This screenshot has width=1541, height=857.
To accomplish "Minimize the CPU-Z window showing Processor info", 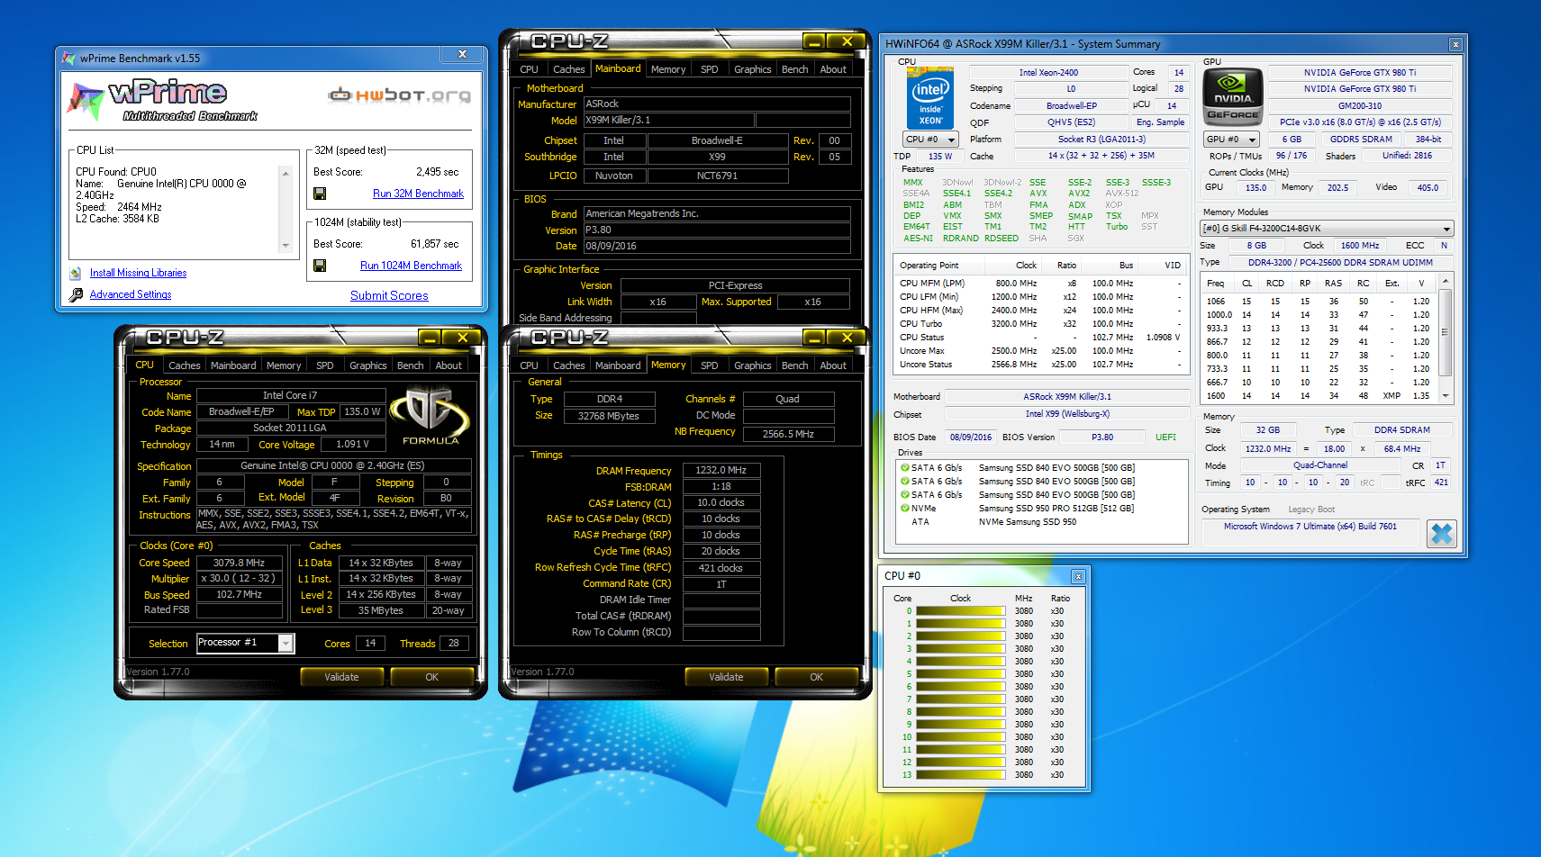I will tap(430, 338).
